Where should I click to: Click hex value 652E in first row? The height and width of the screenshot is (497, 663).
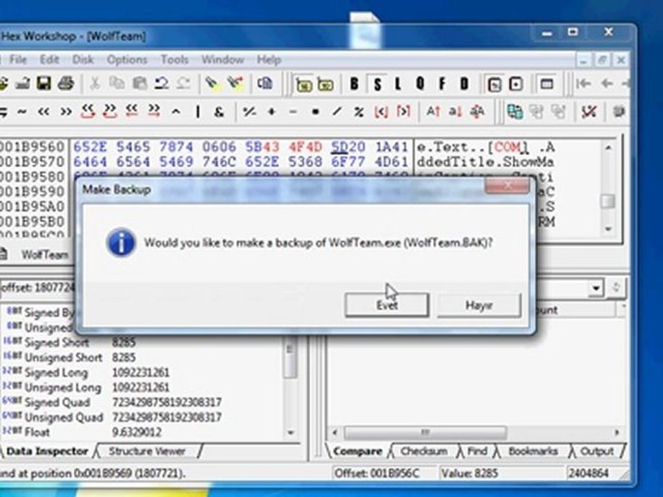pyautogui.click(x=90, y=147)
